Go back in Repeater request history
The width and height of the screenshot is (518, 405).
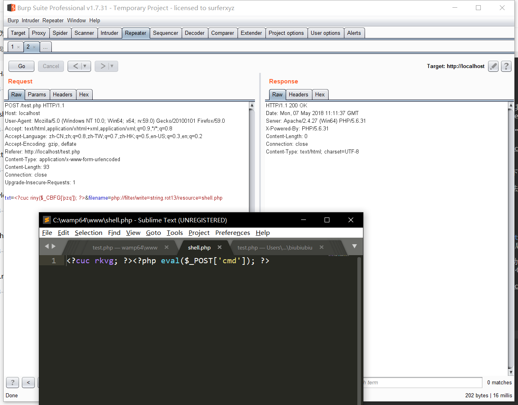click(x=75, y=66)
